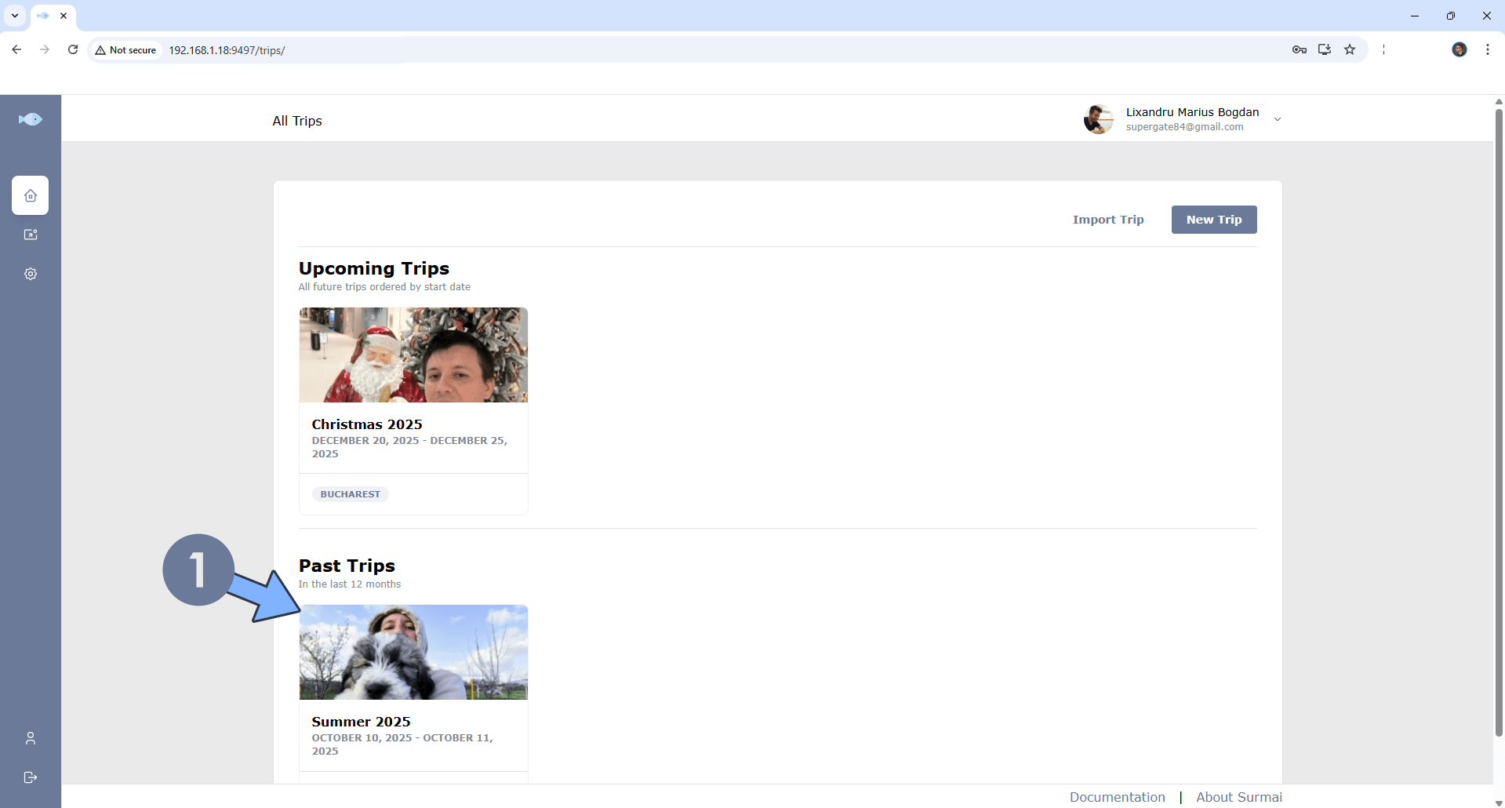The width and height of the screenshot is (1505, 808).
Task: Open Chrome three-dot menu
Action: [1488, 49]
